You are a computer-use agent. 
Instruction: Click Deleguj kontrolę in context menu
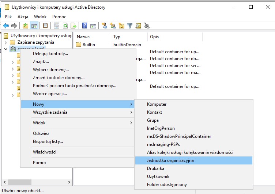pos(50,54)
